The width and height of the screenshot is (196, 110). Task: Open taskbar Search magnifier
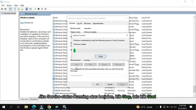[11, 107]
